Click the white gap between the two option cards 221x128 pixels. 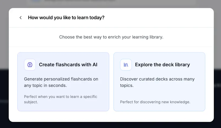(111, 82)
